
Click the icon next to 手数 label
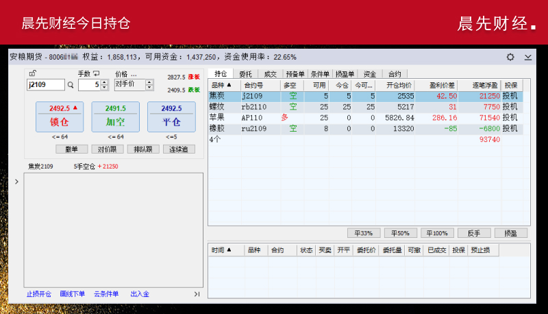[x=97, y=73]
